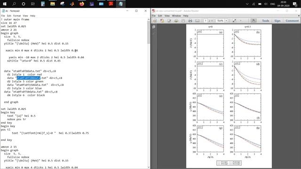Viewport: 301px width, 169px height.
Task: Open the Tools pane in Adobe Reader
Action: 265,21
